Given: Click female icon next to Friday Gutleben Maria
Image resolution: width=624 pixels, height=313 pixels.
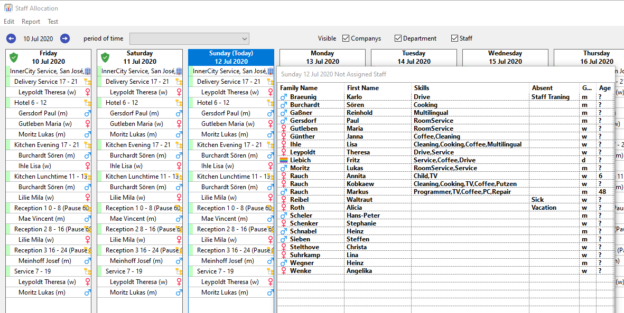Looking at the screenshot, I should tap(88, 124).
